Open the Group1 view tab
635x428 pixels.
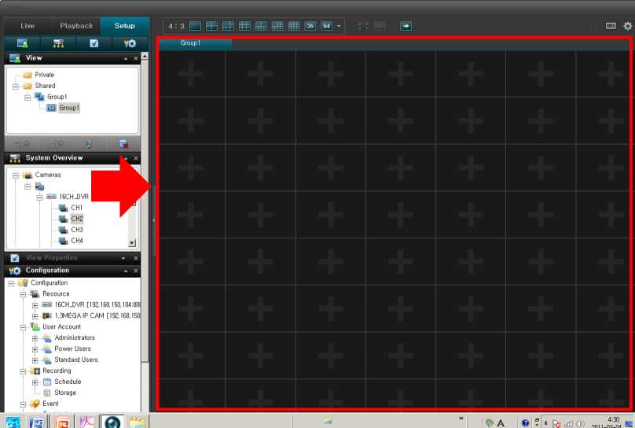(x=190, y=43)
